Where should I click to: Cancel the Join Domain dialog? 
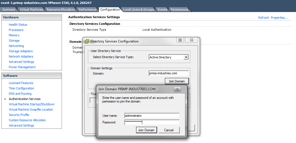coord(169,130)
